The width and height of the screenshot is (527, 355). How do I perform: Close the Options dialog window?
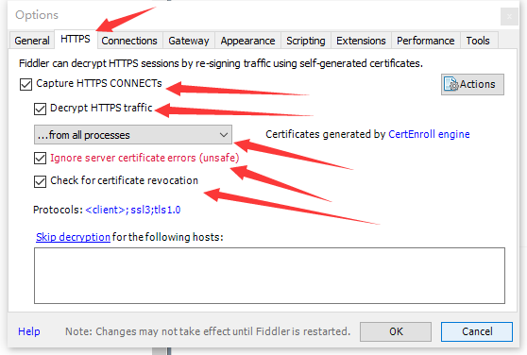(509, 16)
